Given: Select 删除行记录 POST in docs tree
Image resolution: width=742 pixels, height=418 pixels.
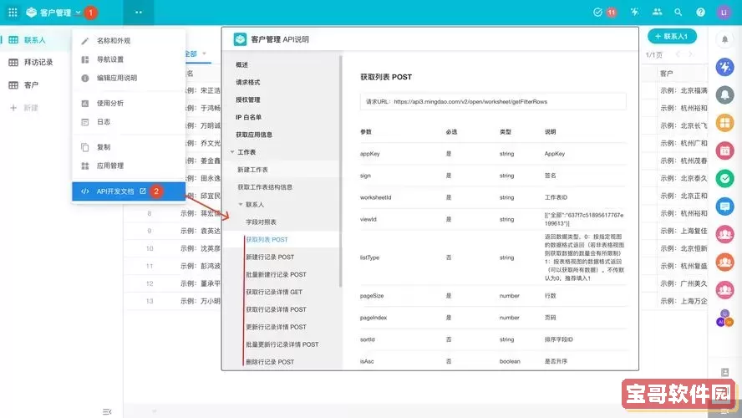Looking at the screenshot, I should point(270,362).
